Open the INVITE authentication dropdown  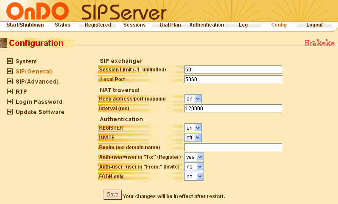(193, 137)
